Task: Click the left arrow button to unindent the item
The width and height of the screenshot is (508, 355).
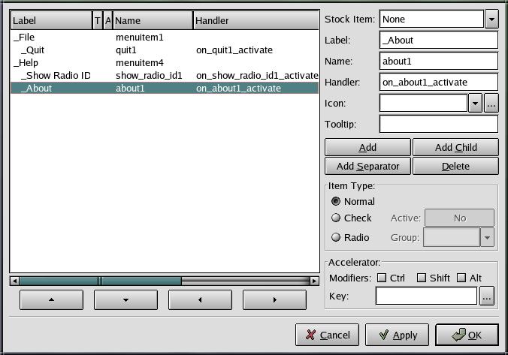Action: click(199, 299)
